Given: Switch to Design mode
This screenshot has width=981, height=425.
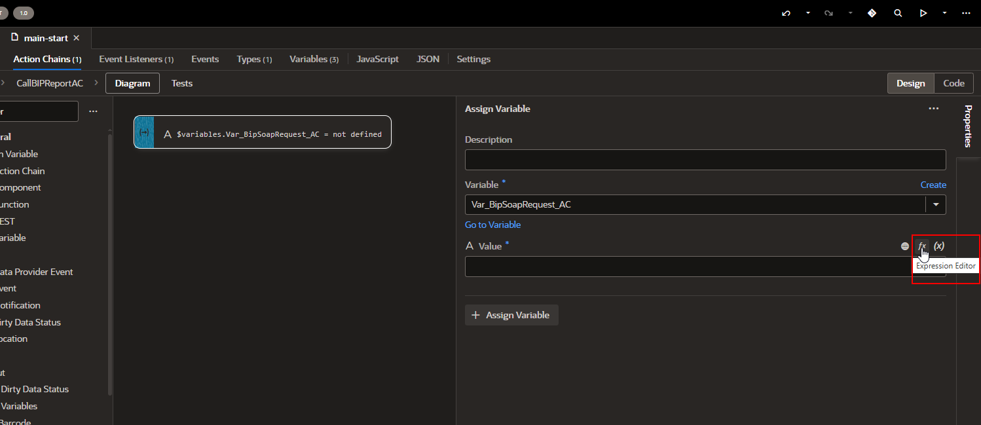Looking at the screenshot, I should click(x=910, y=83).
